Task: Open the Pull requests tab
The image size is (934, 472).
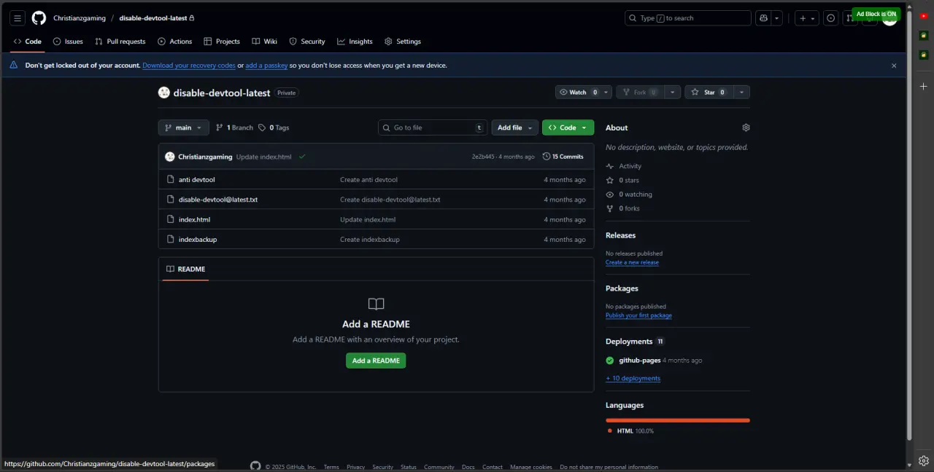Action: [x=120, y=42]
